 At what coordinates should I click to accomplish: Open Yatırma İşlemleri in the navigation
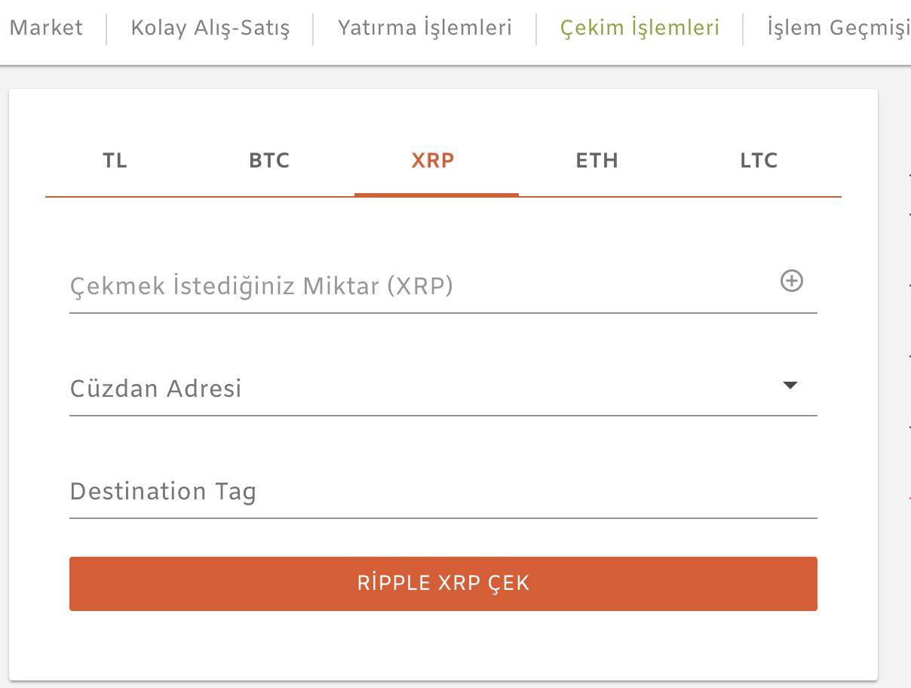[425, 29]
